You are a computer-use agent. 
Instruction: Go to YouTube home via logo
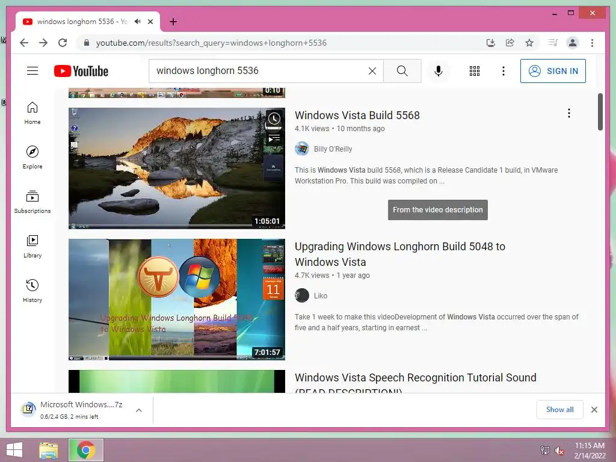pos(81,71)
